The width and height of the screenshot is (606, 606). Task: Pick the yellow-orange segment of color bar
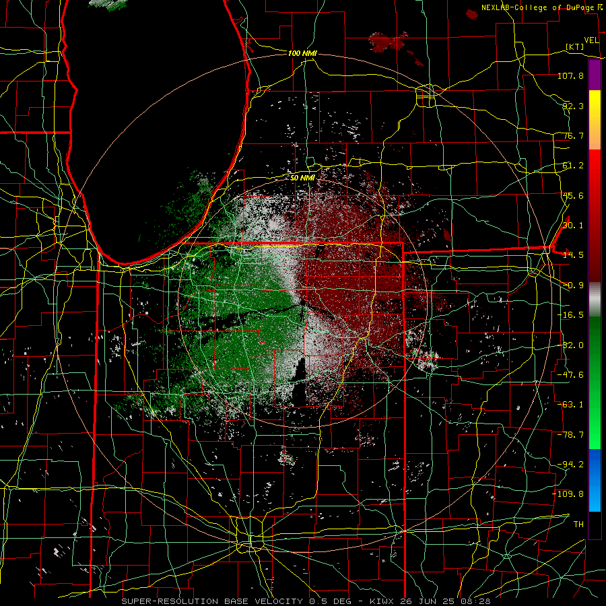[595, 120]
